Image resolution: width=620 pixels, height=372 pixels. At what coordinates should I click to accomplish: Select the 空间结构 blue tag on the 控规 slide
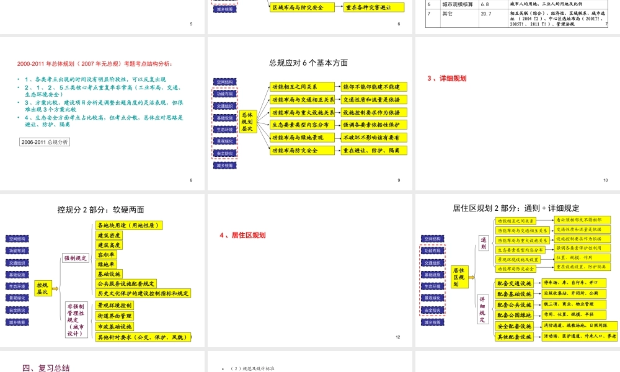pyautogui.click(x=18, y=239)
